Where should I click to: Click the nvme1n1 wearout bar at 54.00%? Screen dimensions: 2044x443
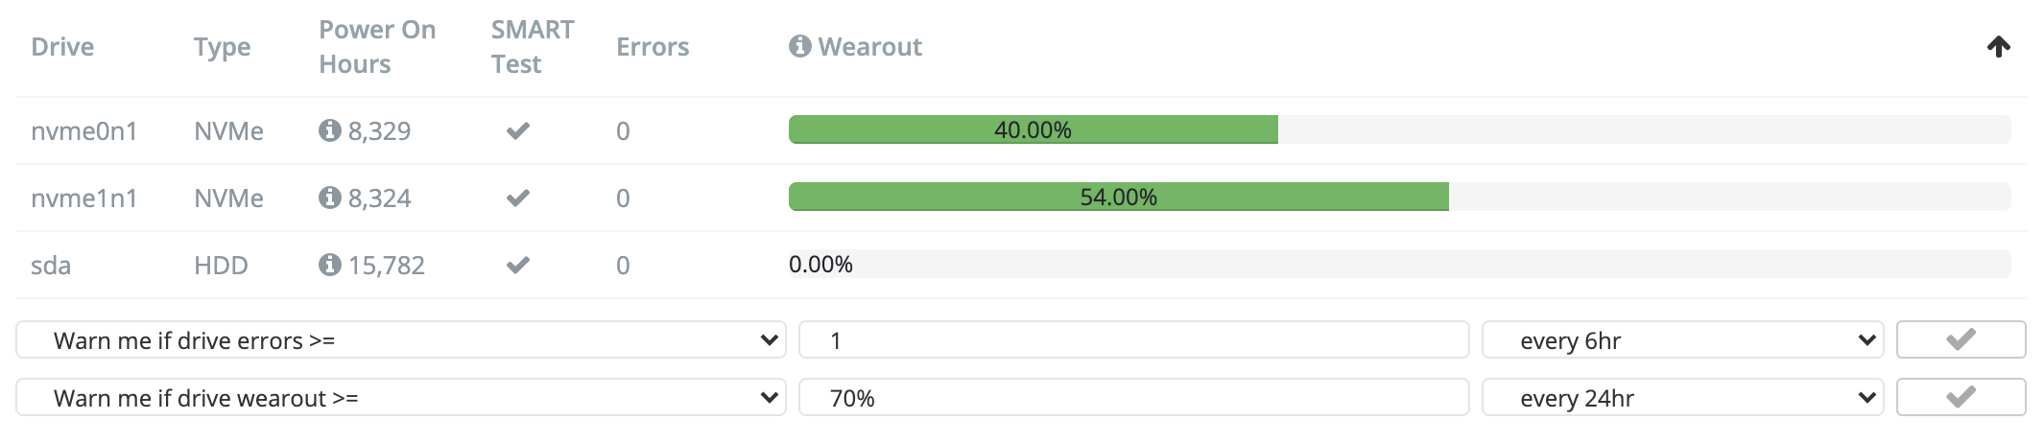[1118, 197]
